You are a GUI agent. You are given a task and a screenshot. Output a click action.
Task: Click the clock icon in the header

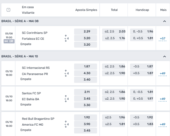pos(8,10)
